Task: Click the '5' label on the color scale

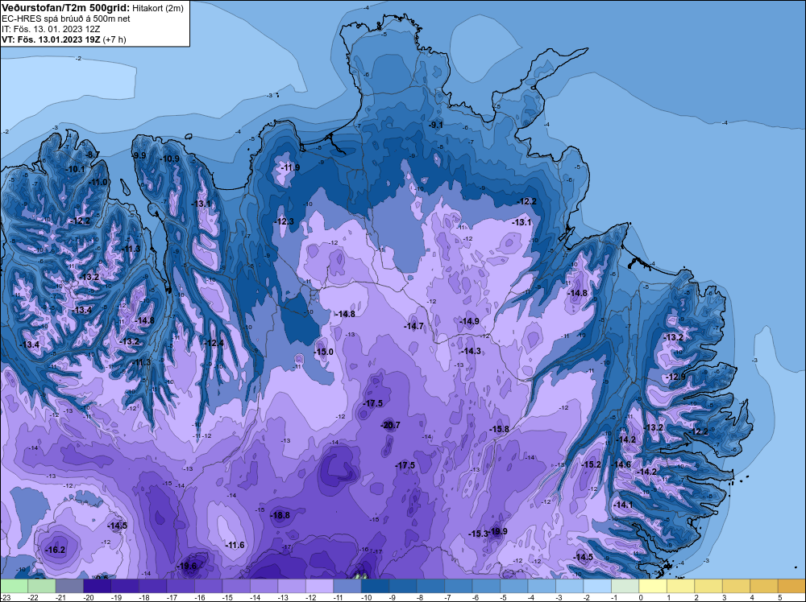Action: point(779,597)
